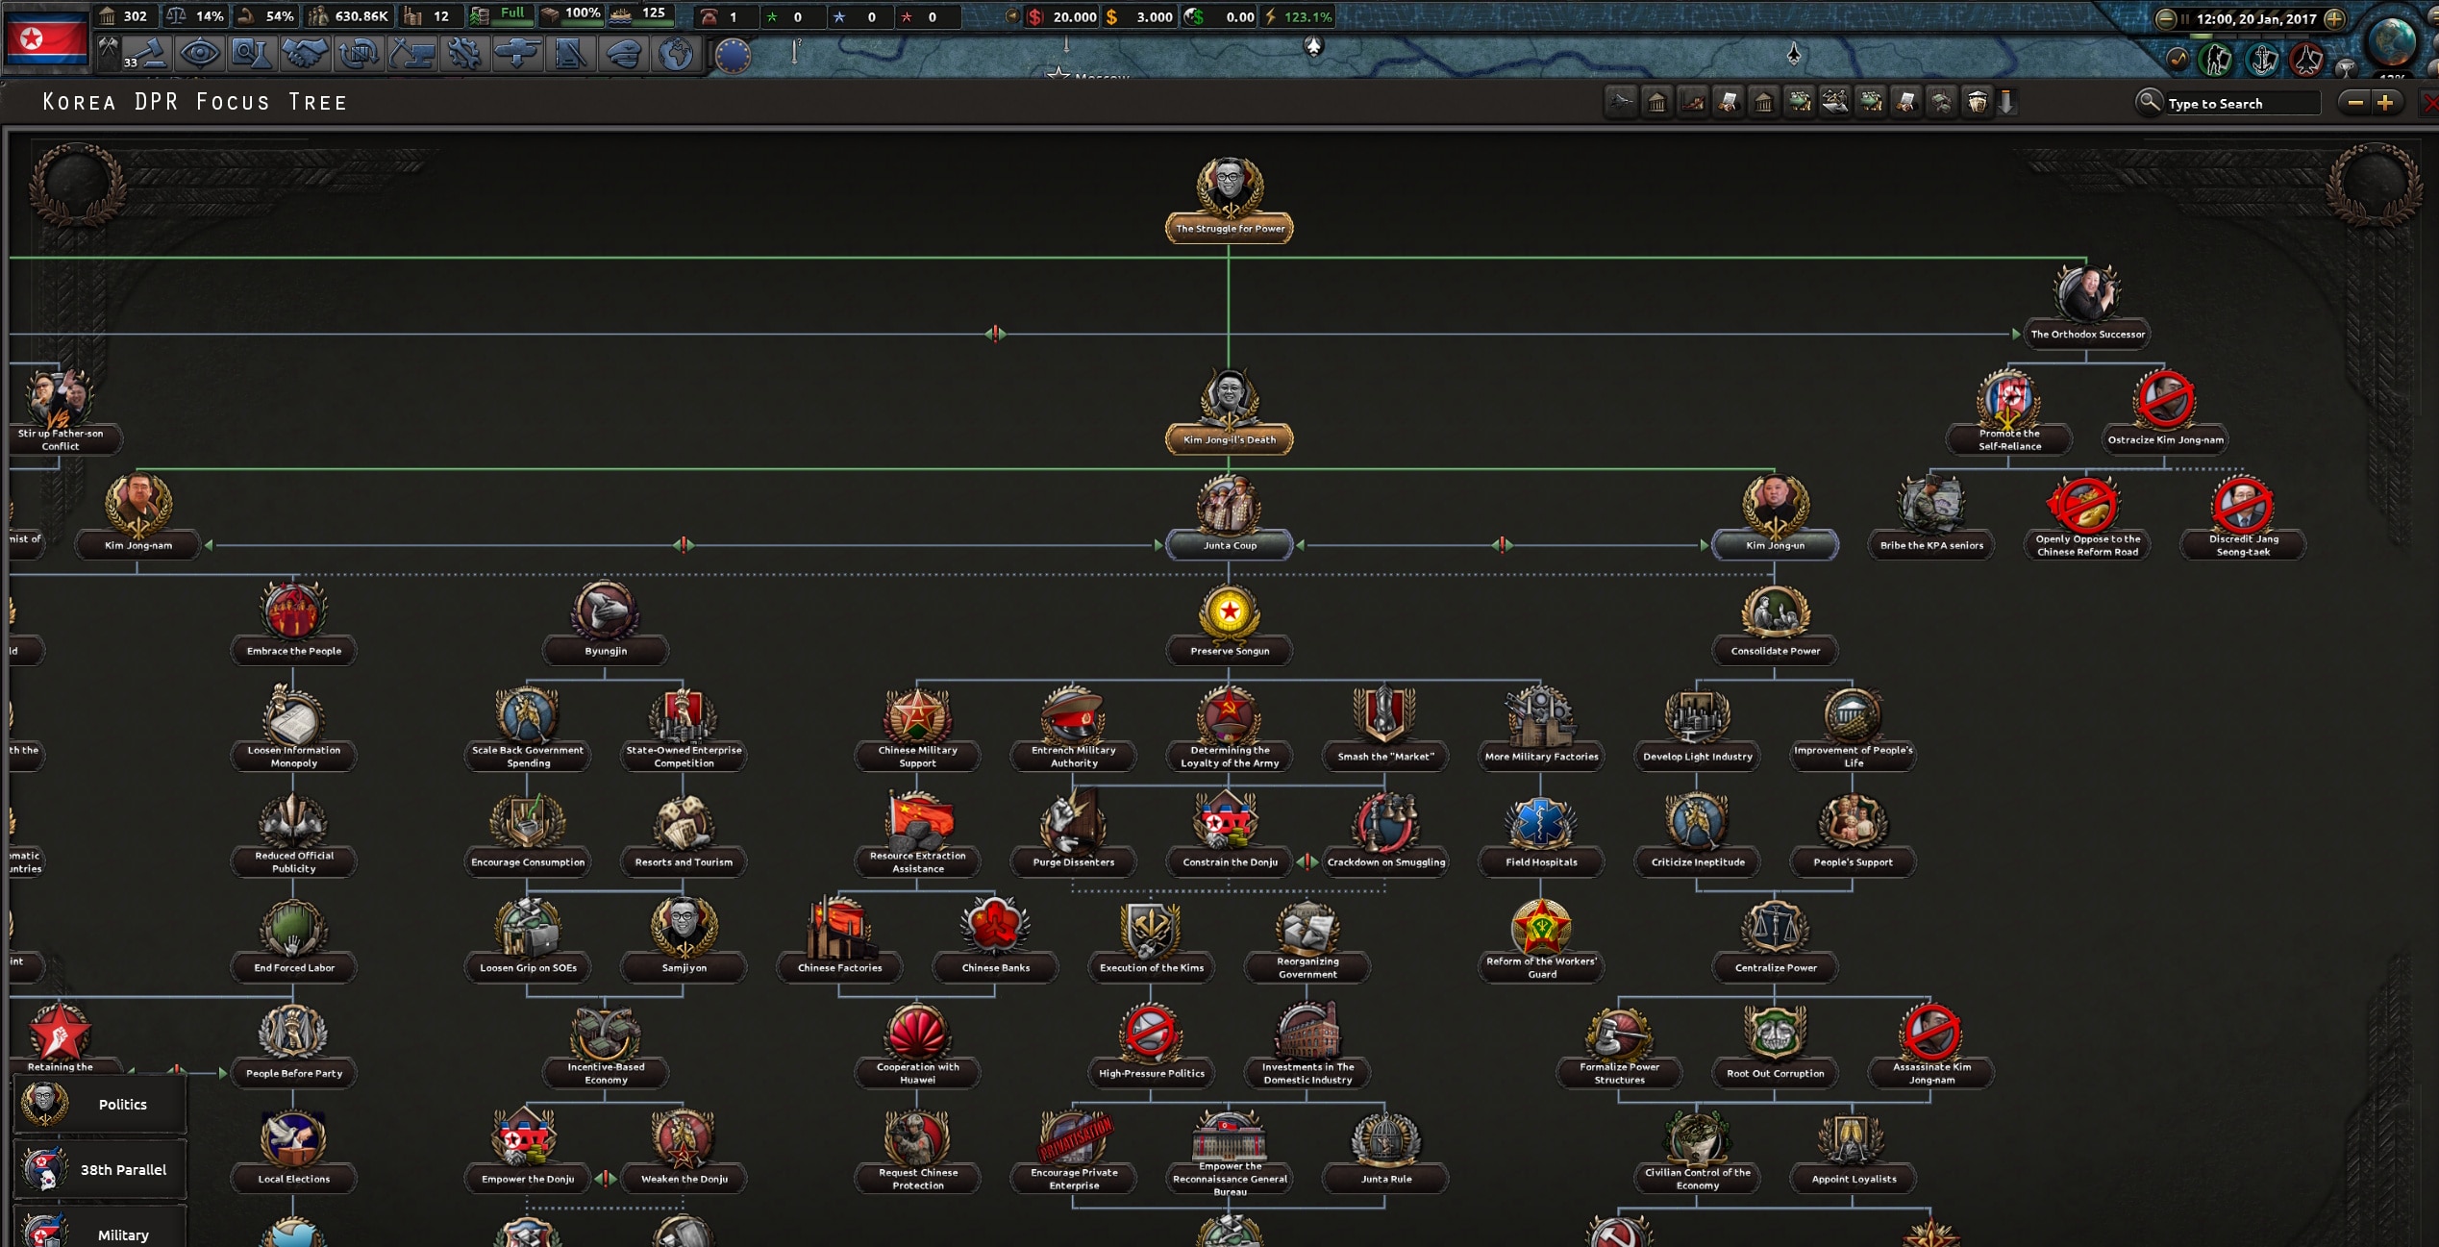Click the search magnifier icon
This screenshot has width=2439, height=1247.
click(2149, 101)
